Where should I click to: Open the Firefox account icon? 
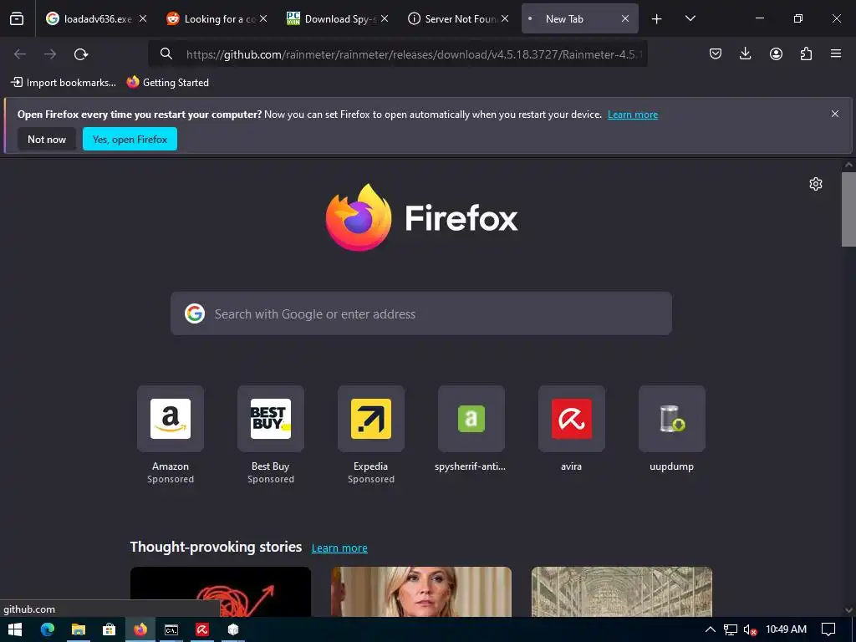click(776, 53)
